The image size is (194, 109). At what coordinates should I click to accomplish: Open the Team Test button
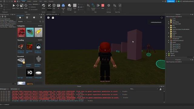(x=115, y=7)
